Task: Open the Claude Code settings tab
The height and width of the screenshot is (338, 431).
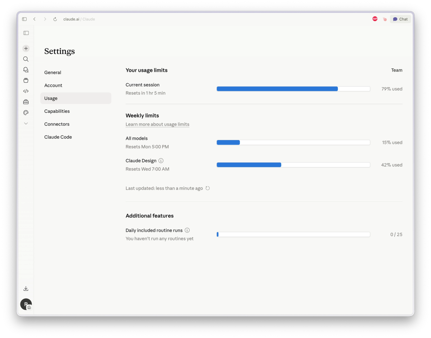Action: [x=76, y=137]
